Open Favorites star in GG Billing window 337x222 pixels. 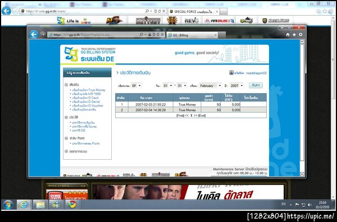pyautogui.click(x=294, y=35)
